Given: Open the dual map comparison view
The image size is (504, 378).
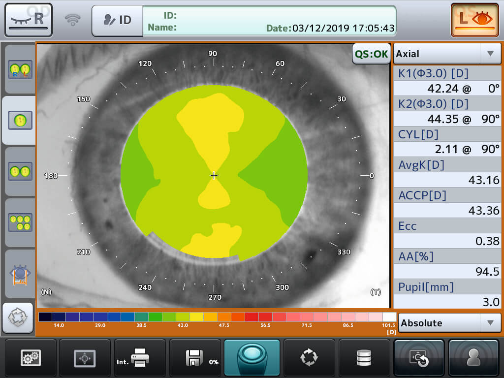Looking at the screenshot, I should click(x=20, y=171).
